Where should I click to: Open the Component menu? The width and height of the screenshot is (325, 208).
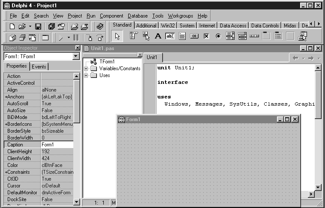click(111, 16)
